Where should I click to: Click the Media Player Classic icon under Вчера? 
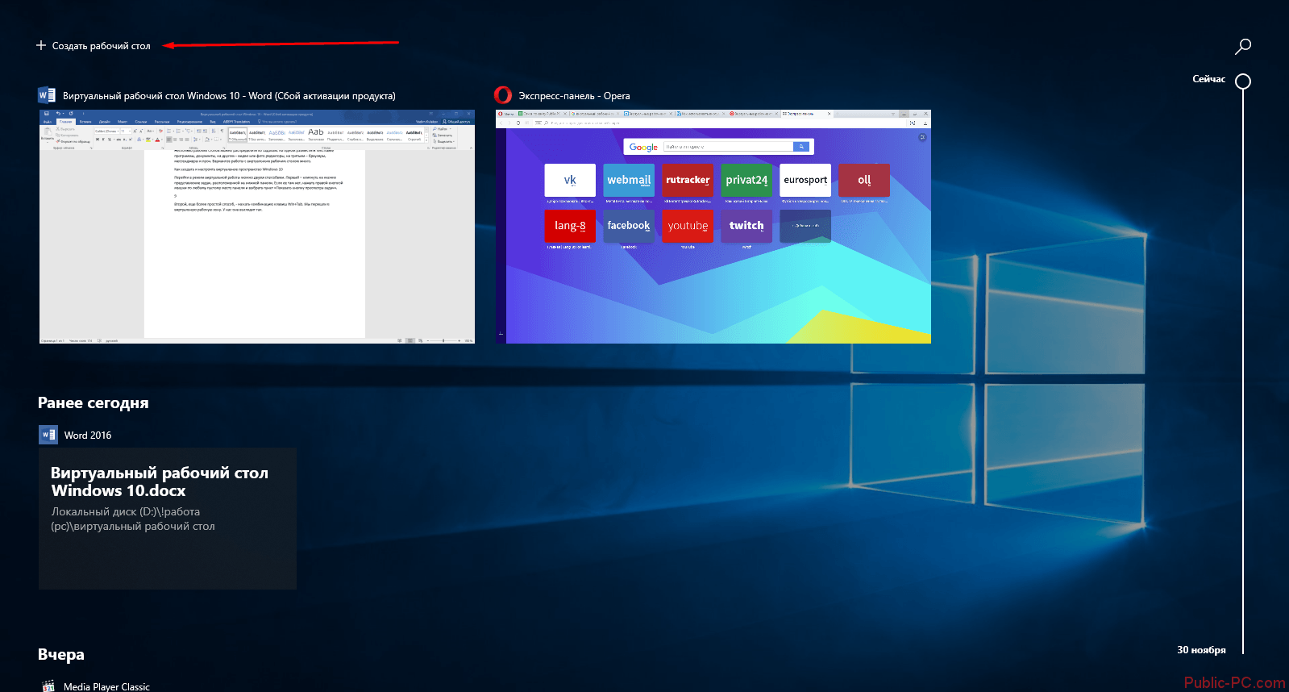click(48, 686)
